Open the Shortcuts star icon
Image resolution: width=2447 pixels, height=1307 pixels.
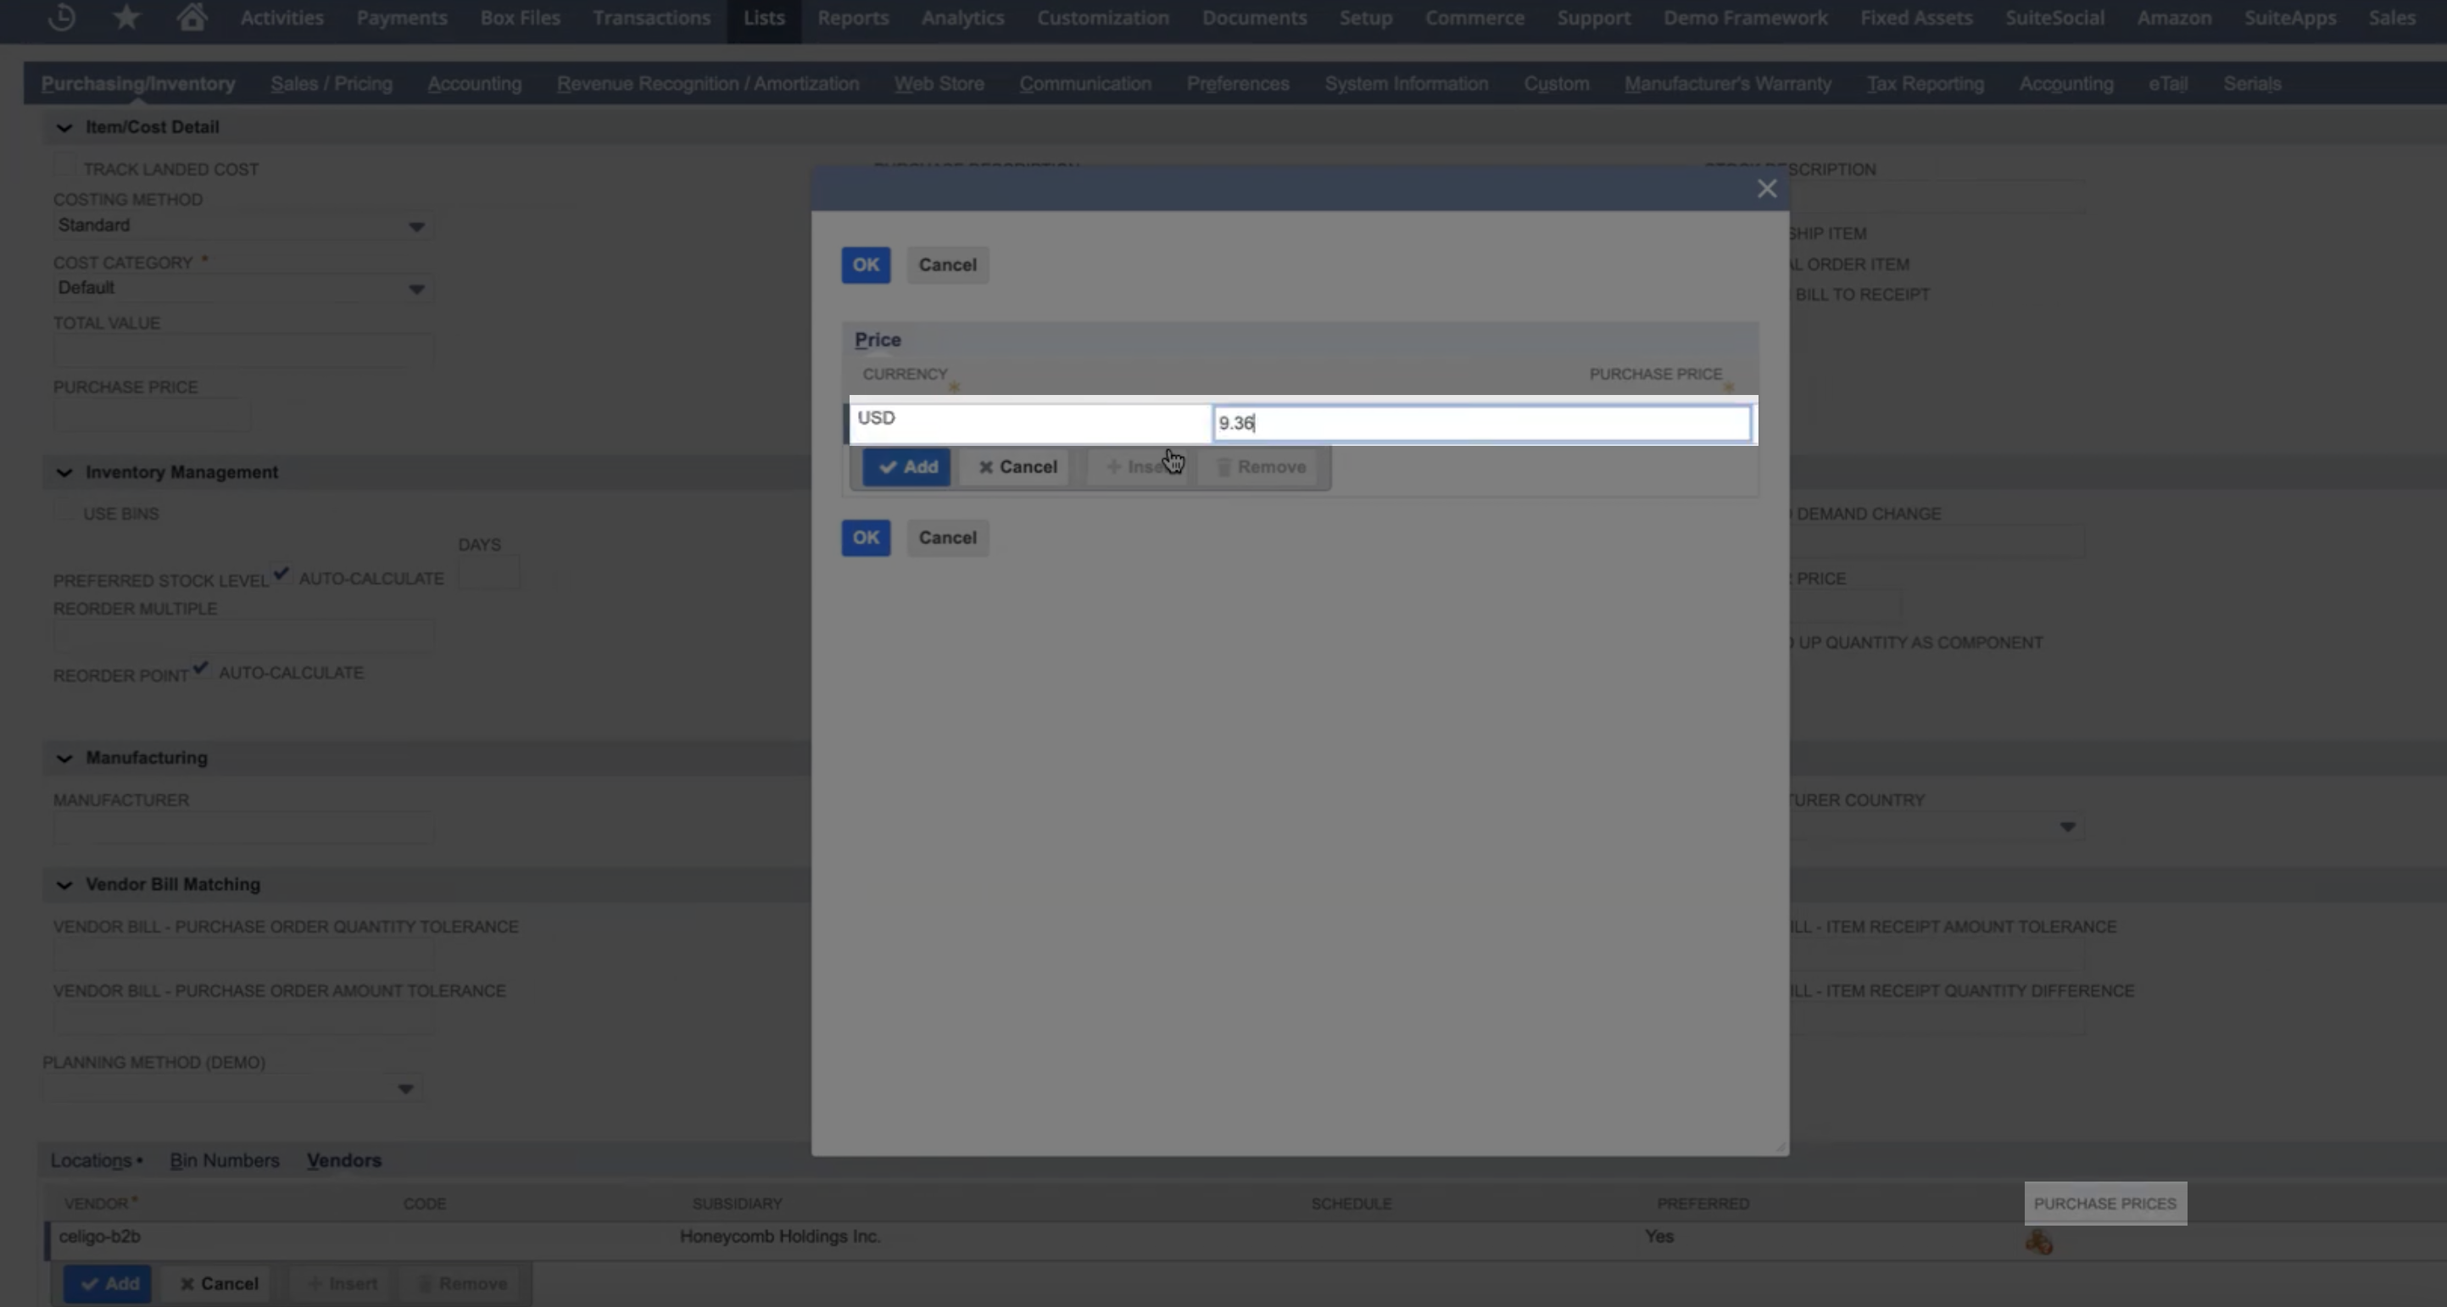[126, 17]
